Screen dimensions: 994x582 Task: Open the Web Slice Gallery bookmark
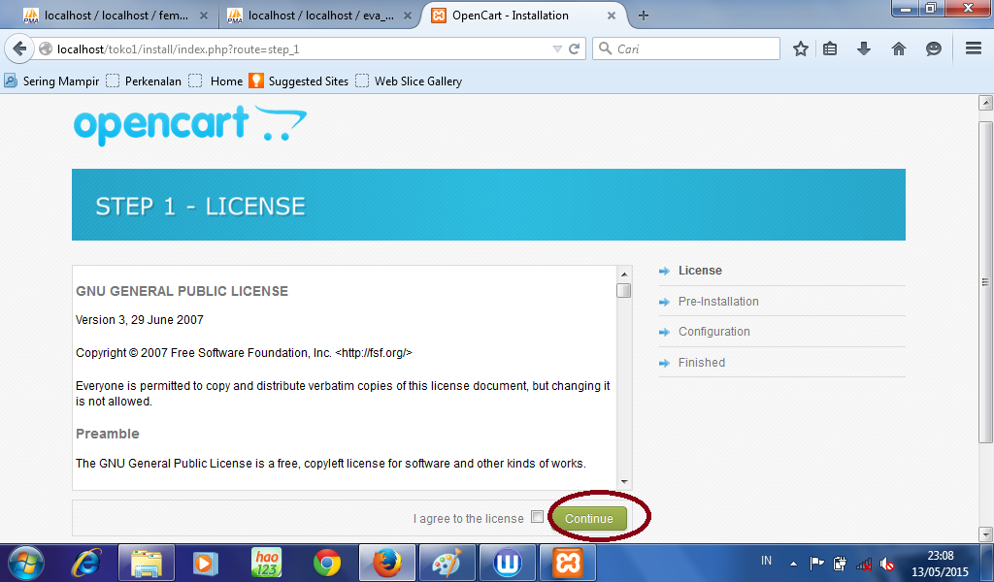[x=409, y=81]
